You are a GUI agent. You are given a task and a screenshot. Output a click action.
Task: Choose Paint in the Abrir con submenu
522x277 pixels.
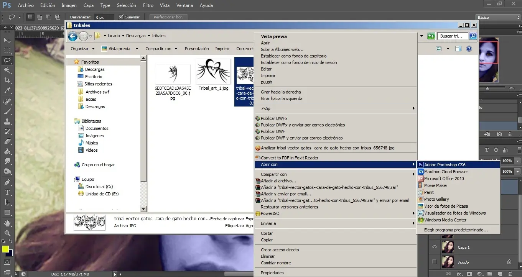[x=458, y=192]
